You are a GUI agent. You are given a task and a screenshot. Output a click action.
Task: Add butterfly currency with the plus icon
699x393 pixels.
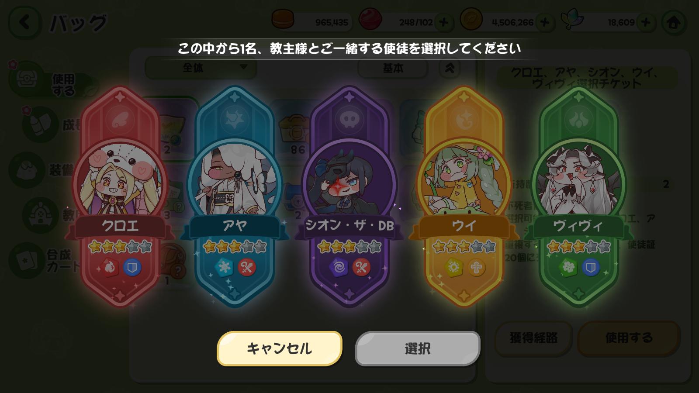pyautogui.click(x=646, y=22)
